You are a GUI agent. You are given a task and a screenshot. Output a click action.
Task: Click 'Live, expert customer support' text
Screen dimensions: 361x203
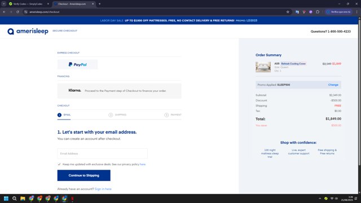tap(298, 152)
